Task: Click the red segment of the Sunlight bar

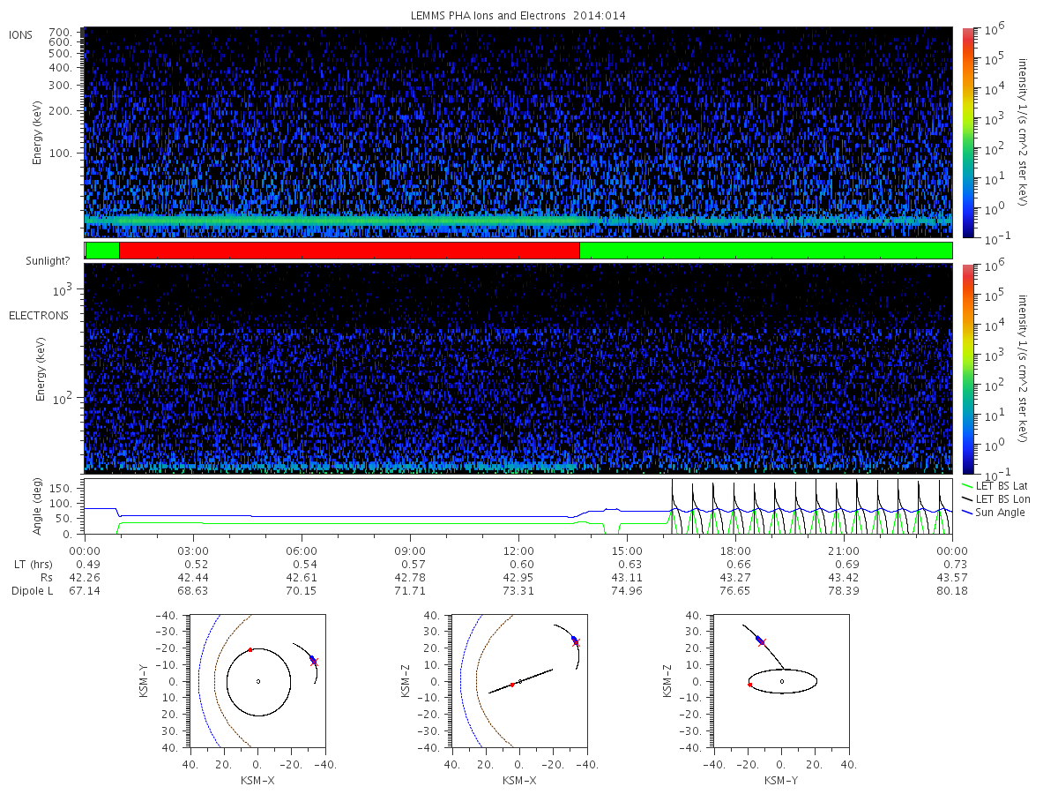Action: pos(349,251)
